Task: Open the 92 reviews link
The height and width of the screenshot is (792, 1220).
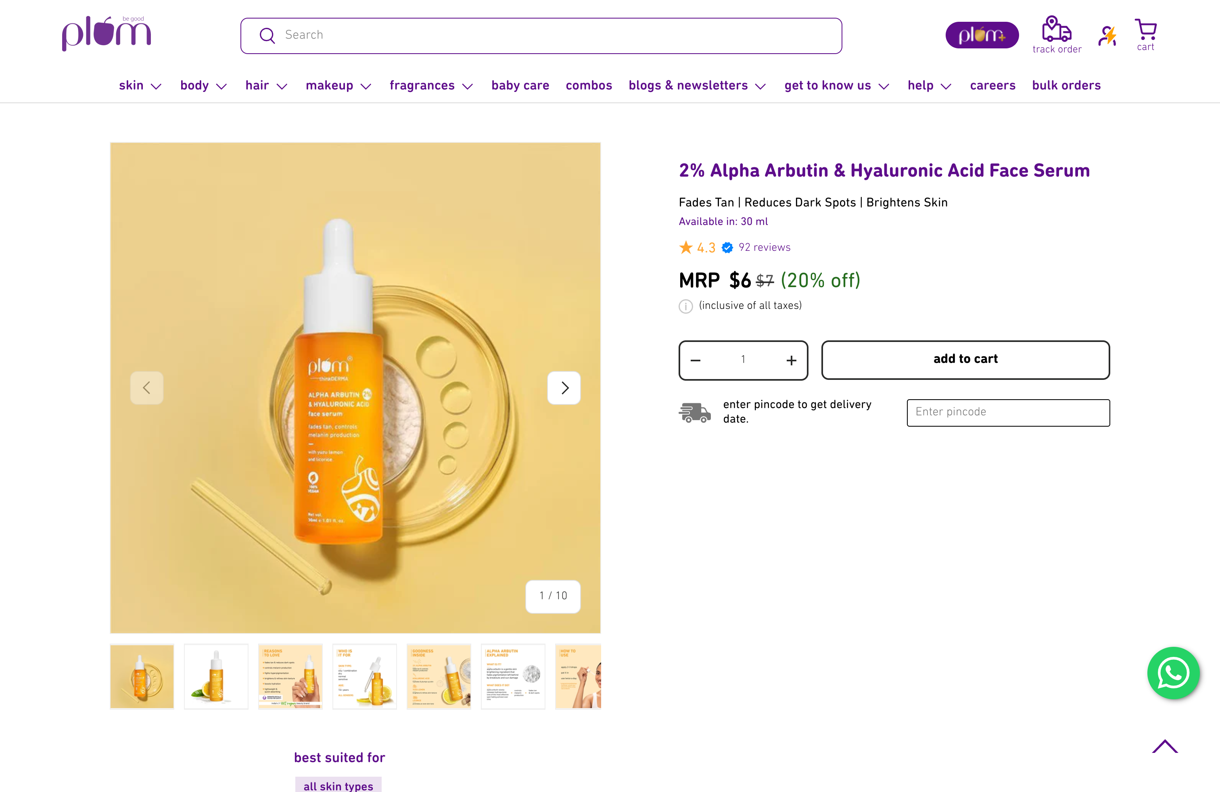Action: (x=764, y=248)
